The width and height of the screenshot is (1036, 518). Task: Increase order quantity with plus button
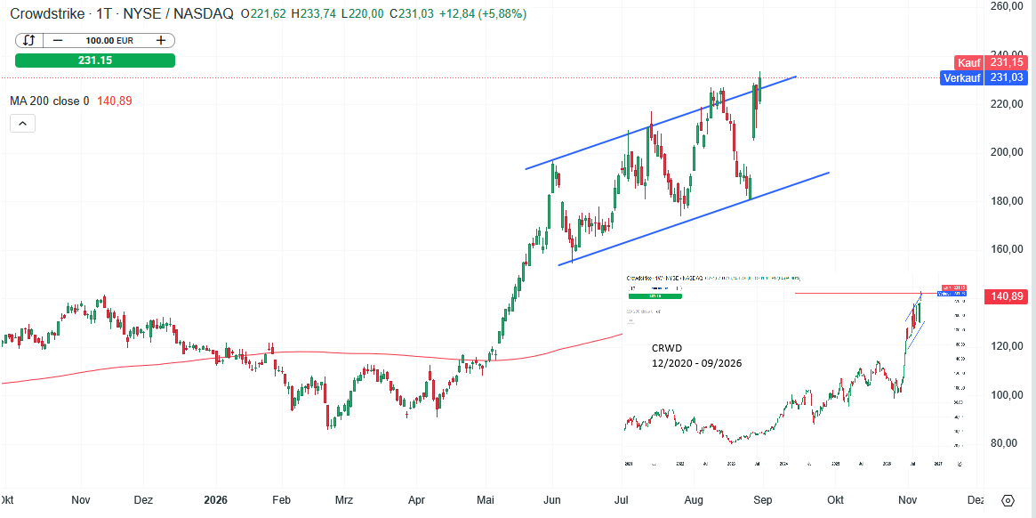tap(161, 40)
